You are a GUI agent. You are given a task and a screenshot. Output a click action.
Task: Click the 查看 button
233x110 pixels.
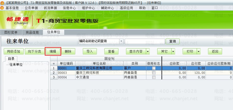pyautogui.click(x=111, y=51)
